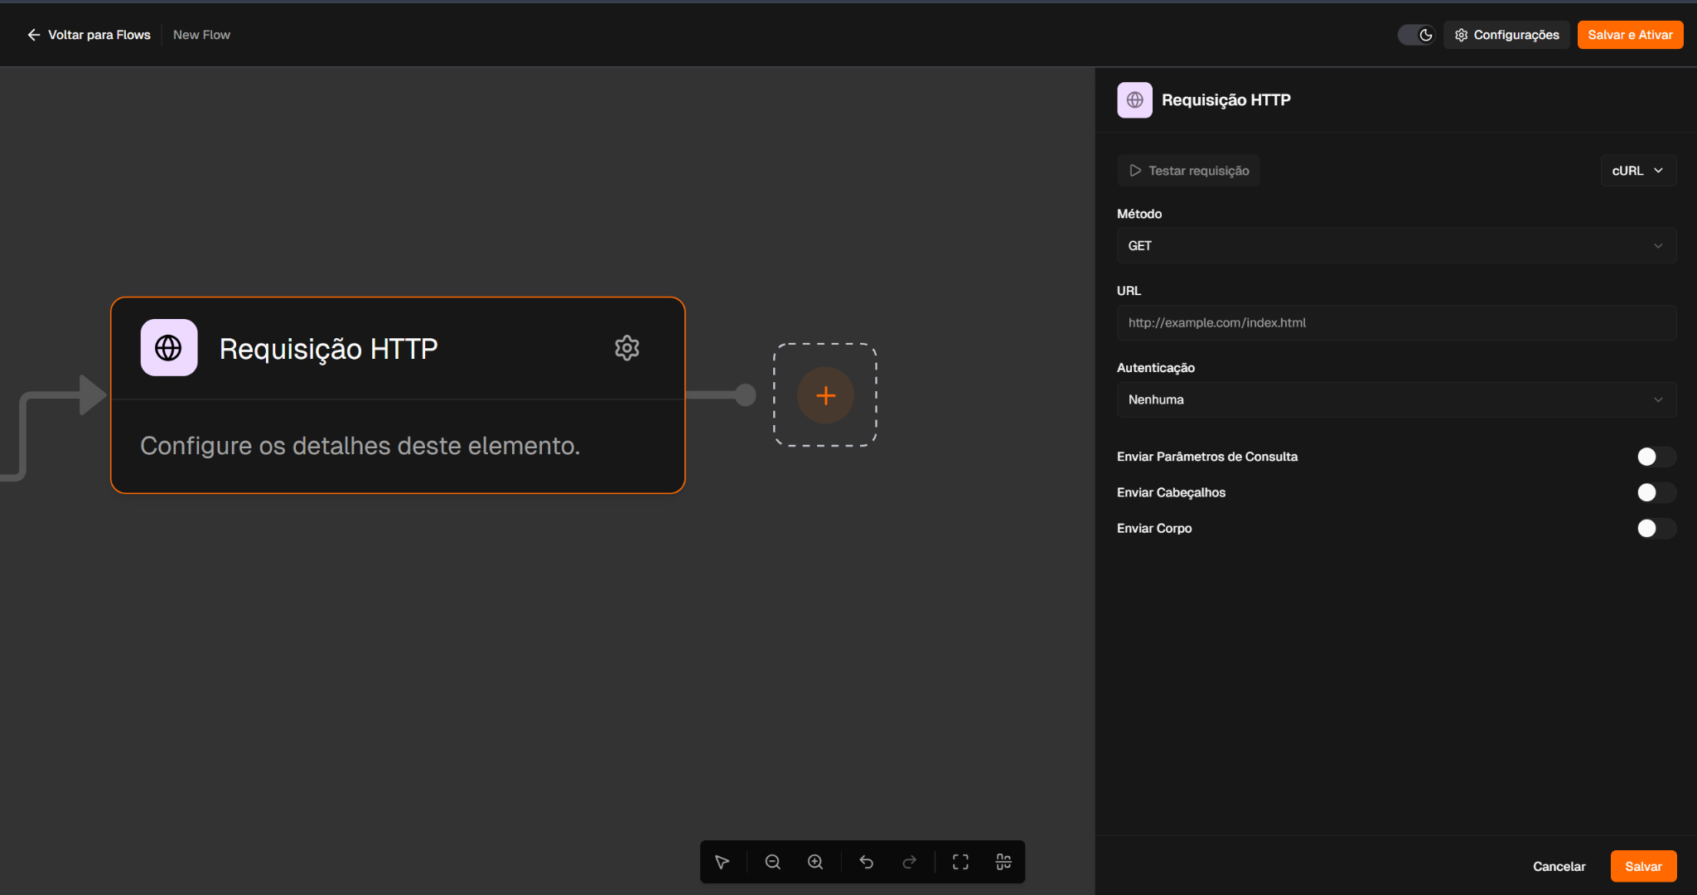Select the Requisição HTTP node card
Screen dimensions: 1697x895
tap(398, 395)
